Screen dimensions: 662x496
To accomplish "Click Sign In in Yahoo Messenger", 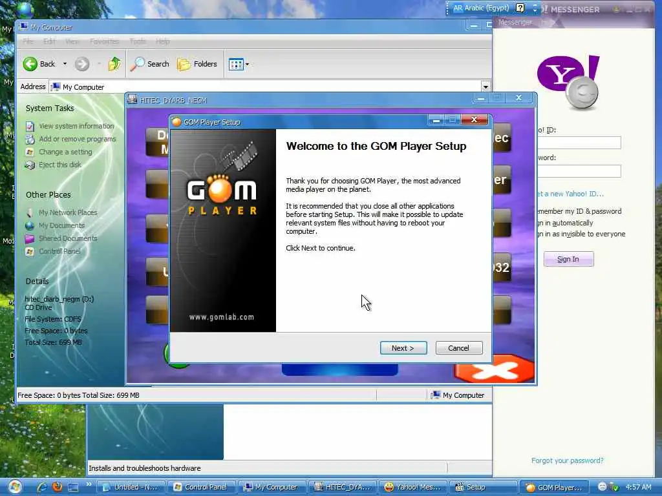I will pos(568,259).
